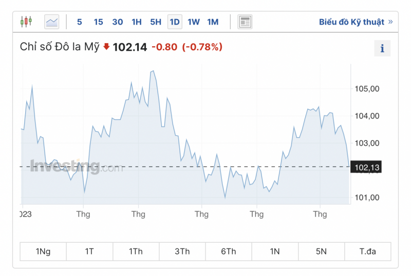Screen dimensions: 411x276
Task: Open the news overlay icon
Action: (x=245, y=22)
